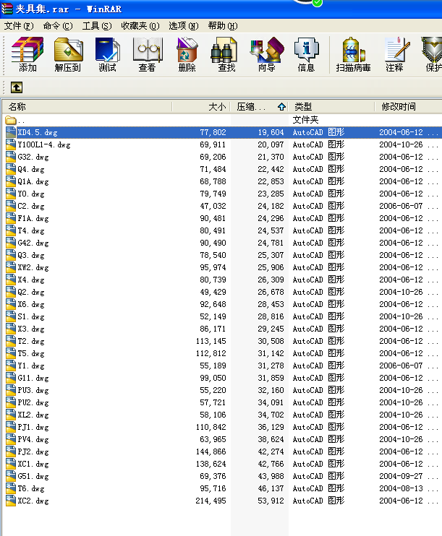This screenshot has height=536, width=442.
Task: Sort by 类型 column header
Action: [331, 107]
